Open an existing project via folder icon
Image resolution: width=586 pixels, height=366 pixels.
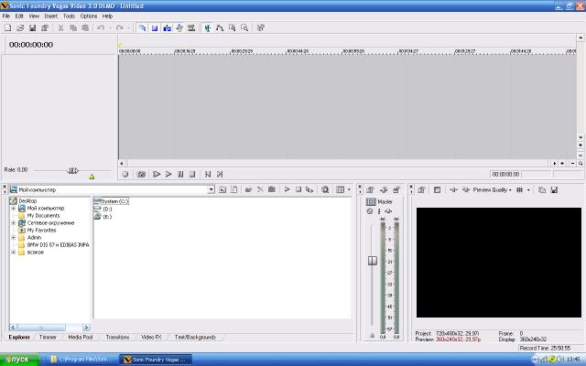pos(17,27)
